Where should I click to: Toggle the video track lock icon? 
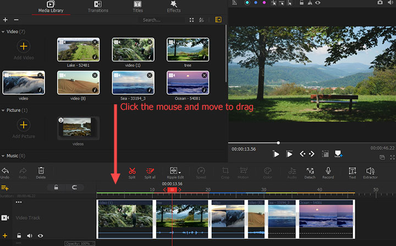click(x=19, y=236)
